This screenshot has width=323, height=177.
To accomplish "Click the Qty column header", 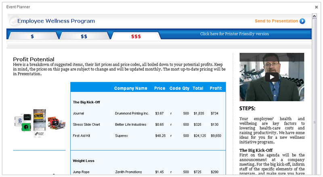I will click(186, 89).
